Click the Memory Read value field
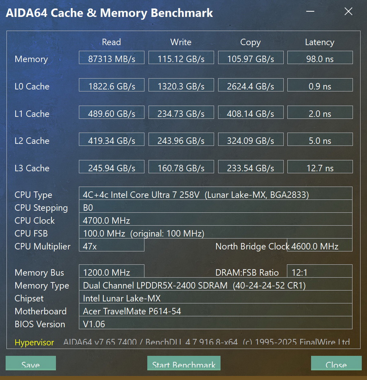Screen dimensions: 367x380 [112, 58]
